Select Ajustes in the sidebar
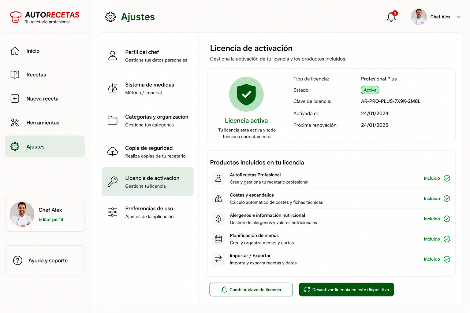 tap(45, 146)
